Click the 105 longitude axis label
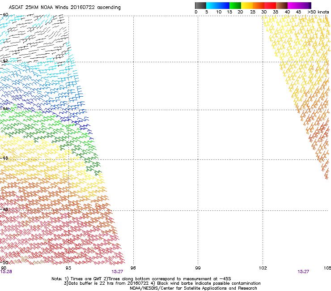This screenshot has height=291, width=331. click(327, 268)
